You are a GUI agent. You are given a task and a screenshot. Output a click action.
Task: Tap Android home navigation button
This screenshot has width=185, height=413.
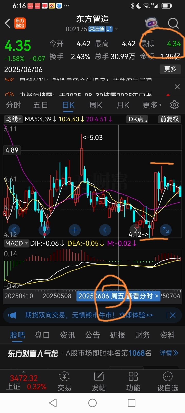click(x=92, y=403)
